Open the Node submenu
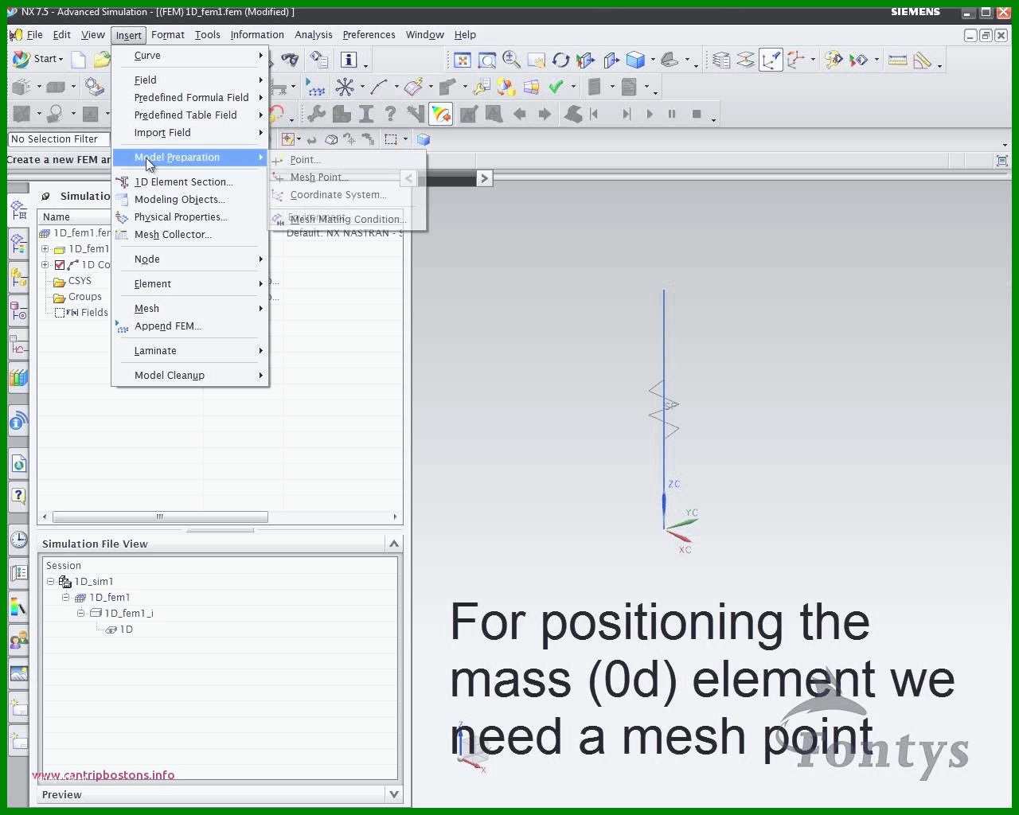Screen dimensions: 1019x815 click(190, 259)
